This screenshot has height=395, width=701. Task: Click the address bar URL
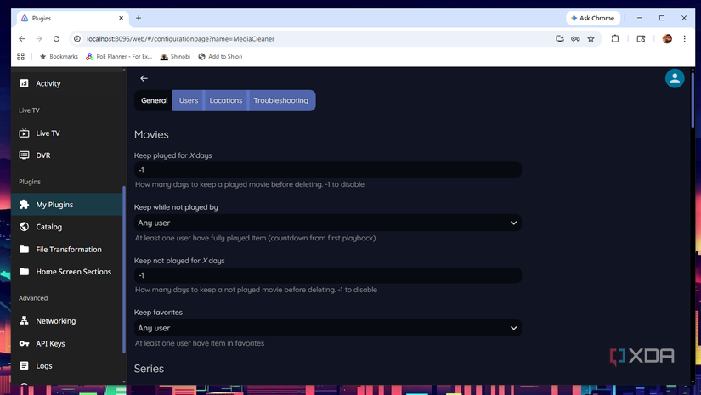[x=181, y=39]
